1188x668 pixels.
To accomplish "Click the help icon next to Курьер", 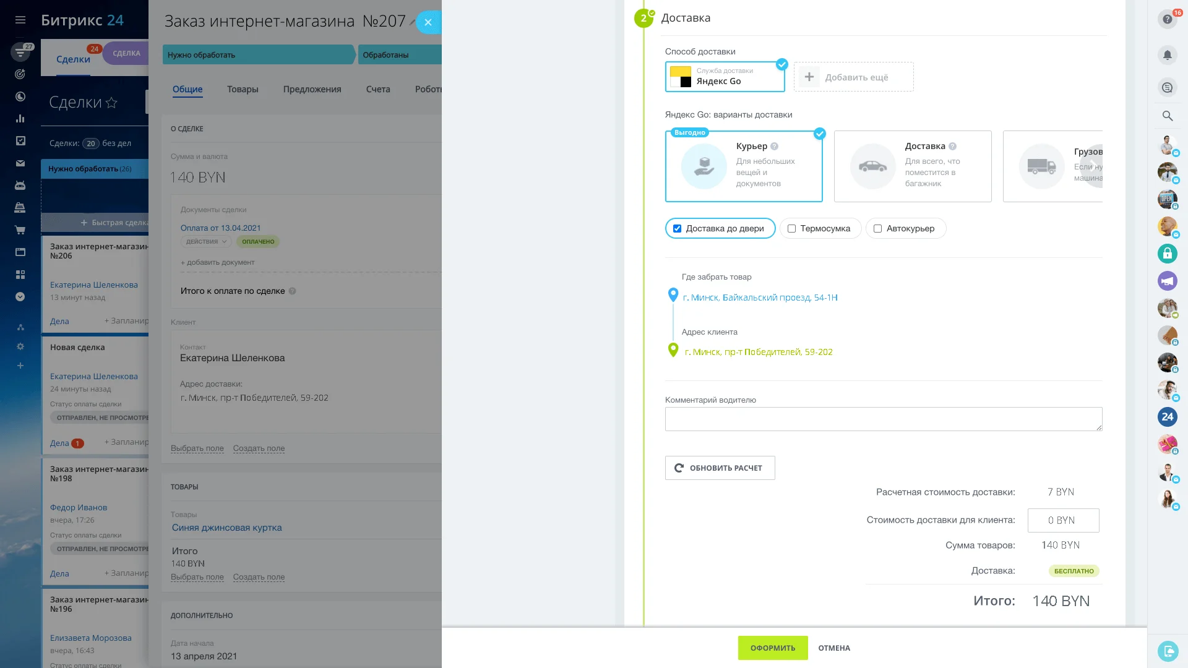I will pyautogui.click(x=774, y=147).
